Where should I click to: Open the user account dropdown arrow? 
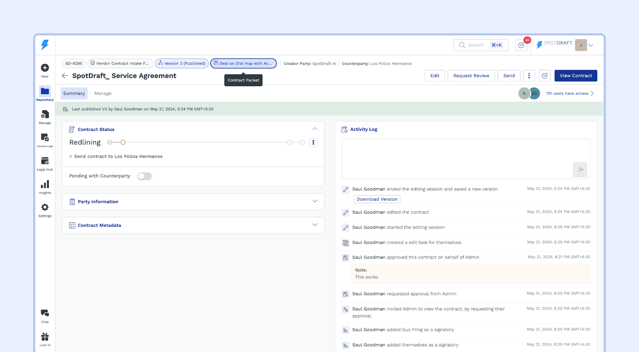pyautogui.click(x=591, y=45)
